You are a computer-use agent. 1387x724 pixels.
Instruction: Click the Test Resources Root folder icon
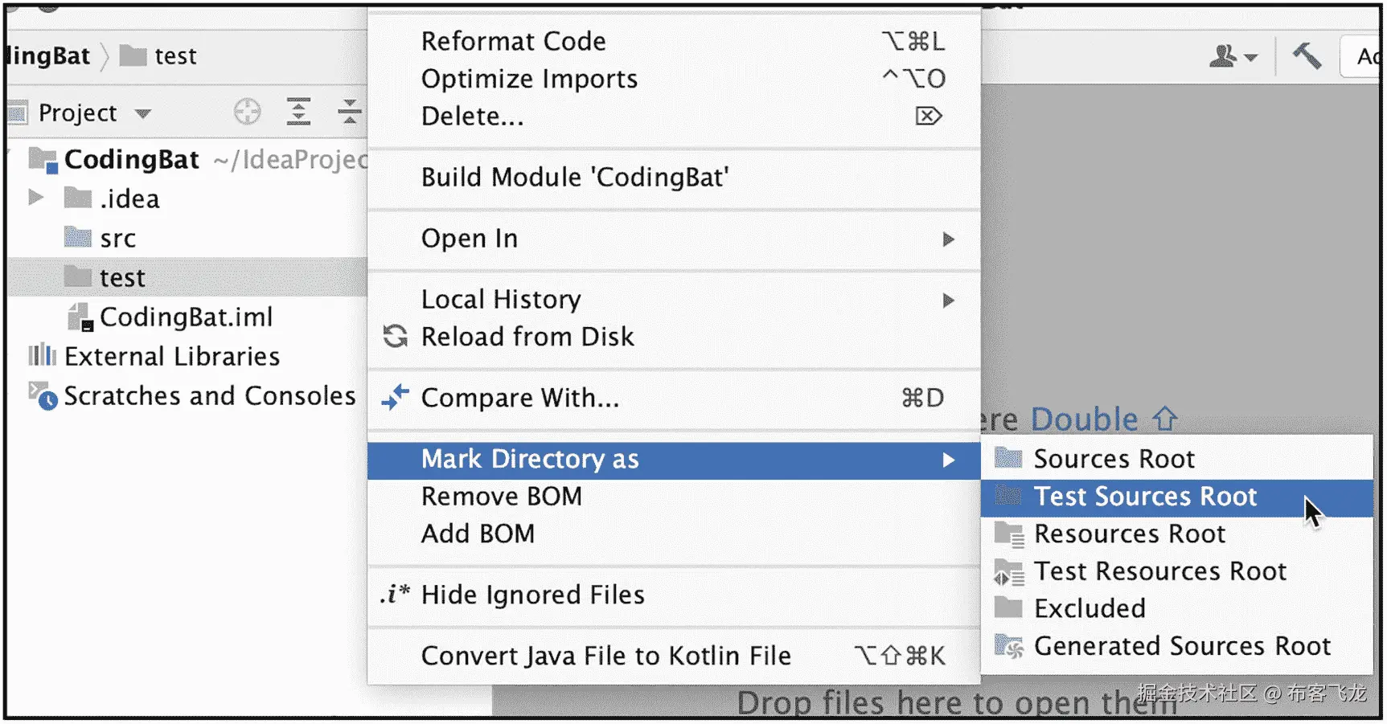[x=1008, y=572]
